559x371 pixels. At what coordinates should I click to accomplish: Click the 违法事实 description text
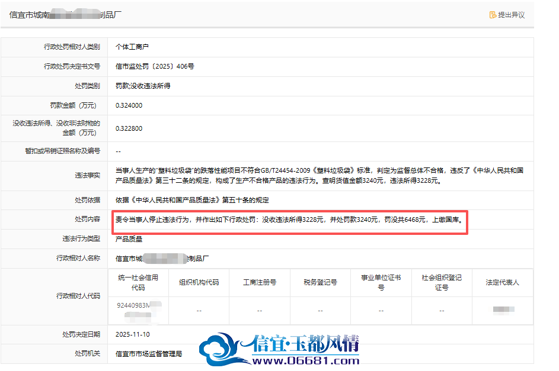click(320, 175)
